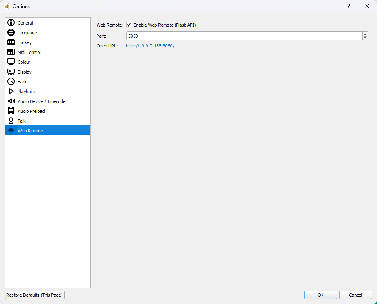Click the Hotkey keyboard icon
Image resolution: width=377 pixels, height=304 pixels.
click(x=11, y=42)
